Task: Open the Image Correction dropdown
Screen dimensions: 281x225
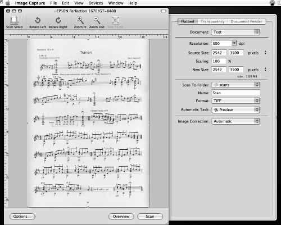Action: coord(235,121)
